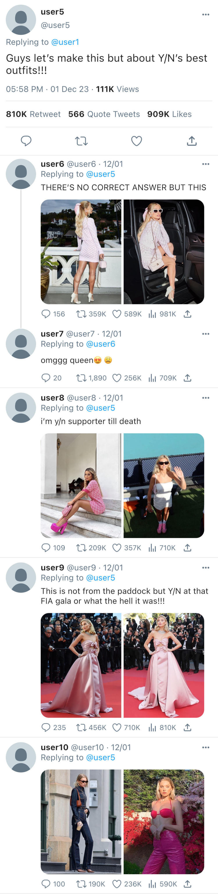Open more options on user5's tweet
The height and width of the screenshot is (894, 218).
point(206,15)
